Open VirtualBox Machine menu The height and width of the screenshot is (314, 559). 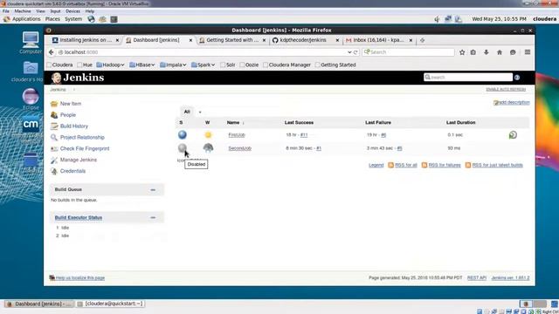click(23, 11)
